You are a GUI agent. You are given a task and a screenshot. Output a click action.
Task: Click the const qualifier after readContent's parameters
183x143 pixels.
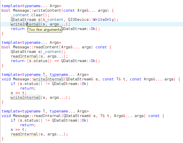coord(101,47)
